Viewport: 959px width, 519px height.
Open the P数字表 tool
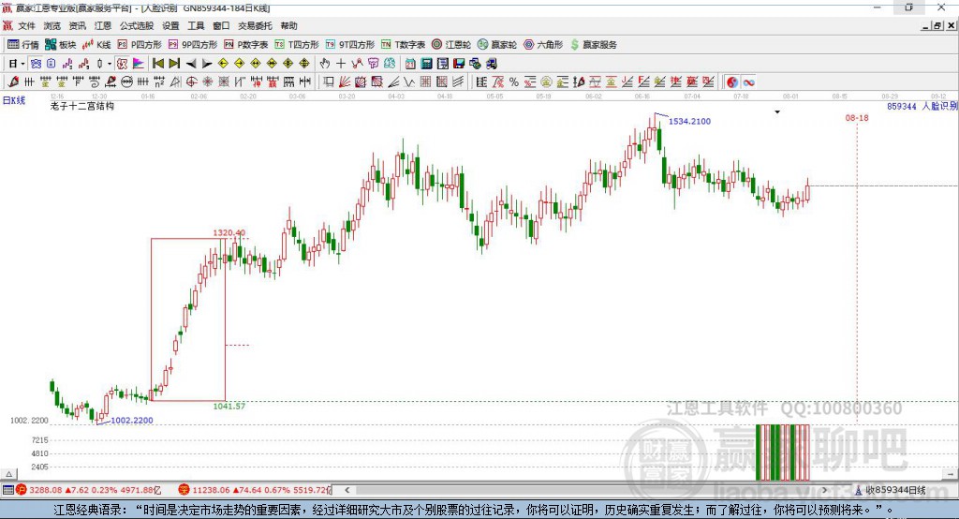[x=246, y=45]
